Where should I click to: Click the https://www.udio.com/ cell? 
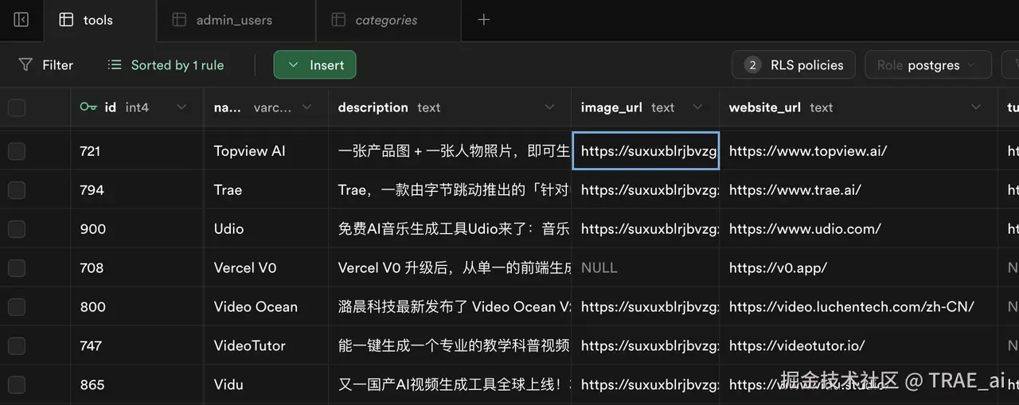pos(858,229)
